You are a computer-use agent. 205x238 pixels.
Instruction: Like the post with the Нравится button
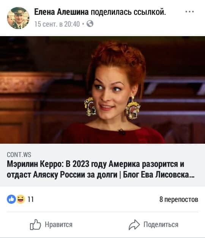(x=51, y=224)
